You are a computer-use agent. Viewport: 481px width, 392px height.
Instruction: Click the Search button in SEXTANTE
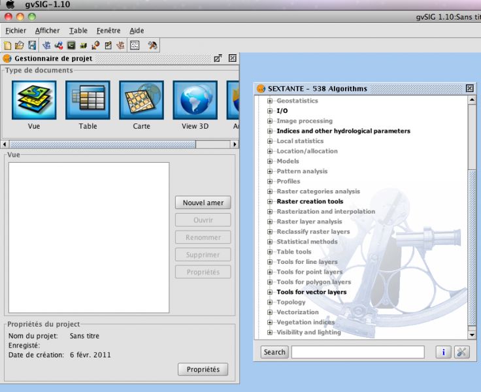click(274, 352)
